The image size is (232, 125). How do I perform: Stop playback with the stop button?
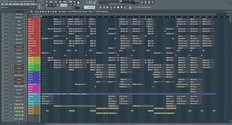pyautogui.click(x=54, y=5)
